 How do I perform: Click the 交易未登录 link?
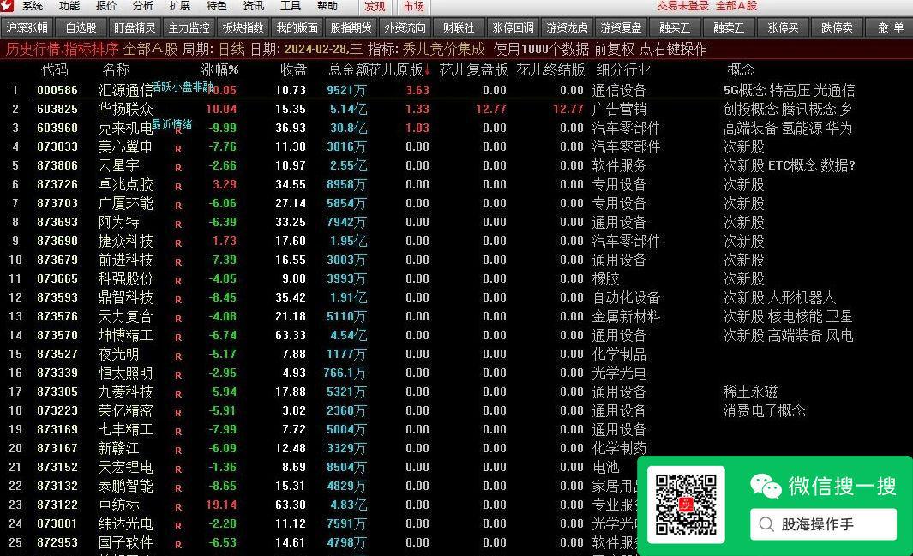point(683,6)
